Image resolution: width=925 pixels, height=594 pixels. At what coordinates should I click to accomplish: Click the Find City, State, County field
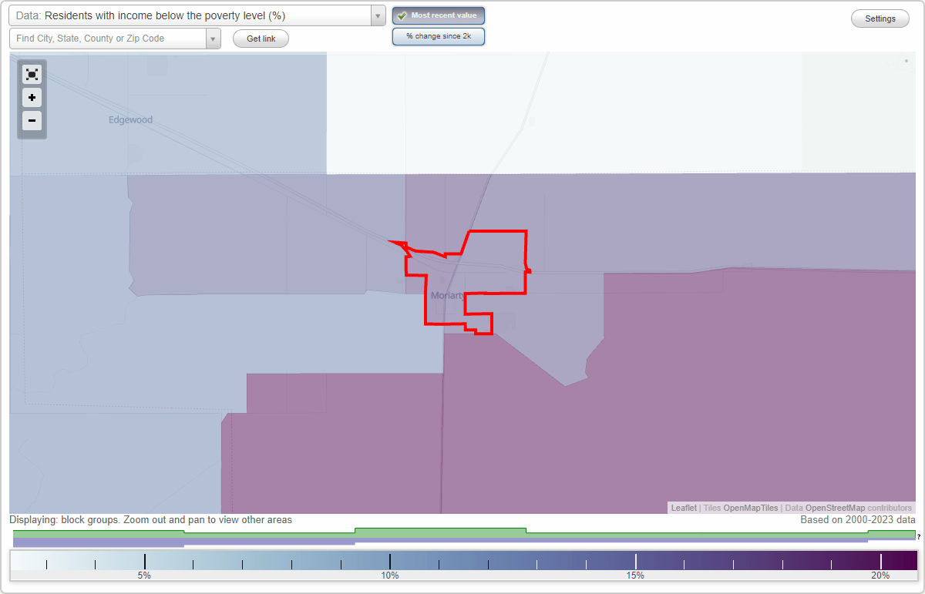click(x=108, y=38)
